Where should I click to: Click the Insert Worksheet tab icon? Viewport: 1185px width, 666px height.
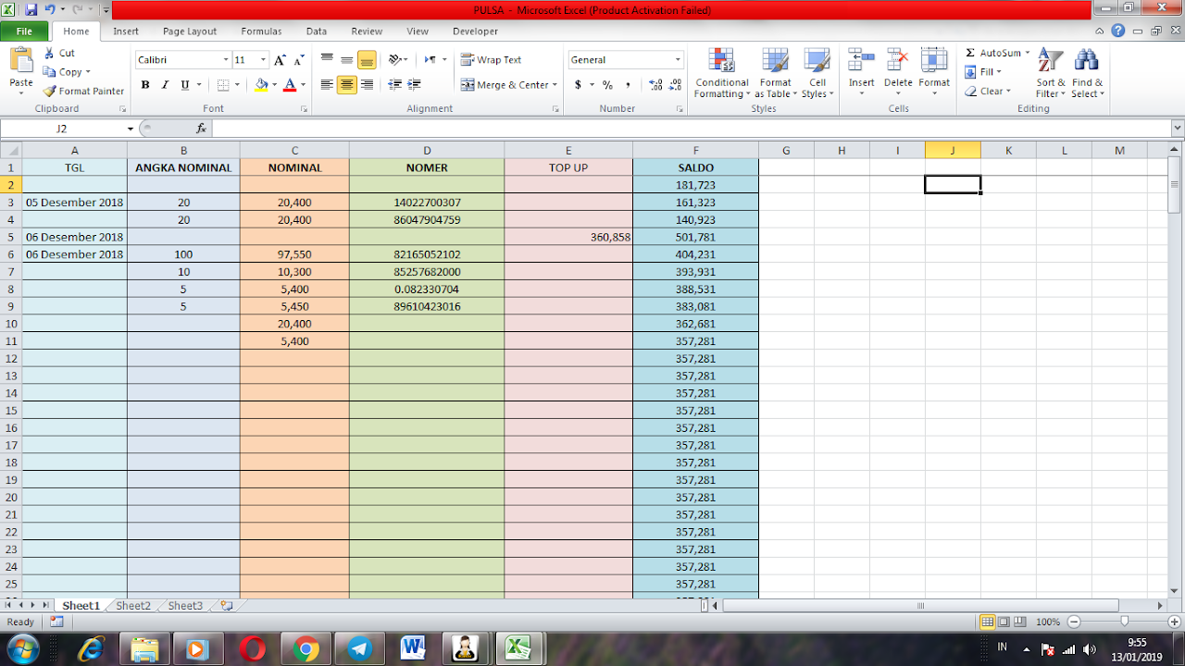pos(226,606)
